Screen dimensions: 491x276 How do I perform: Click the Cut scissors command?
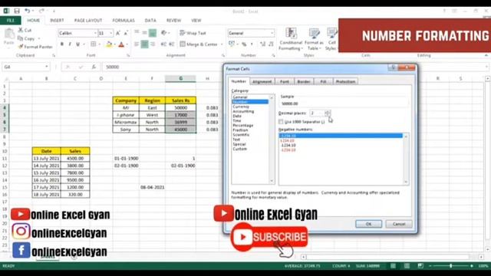(25, 30)
